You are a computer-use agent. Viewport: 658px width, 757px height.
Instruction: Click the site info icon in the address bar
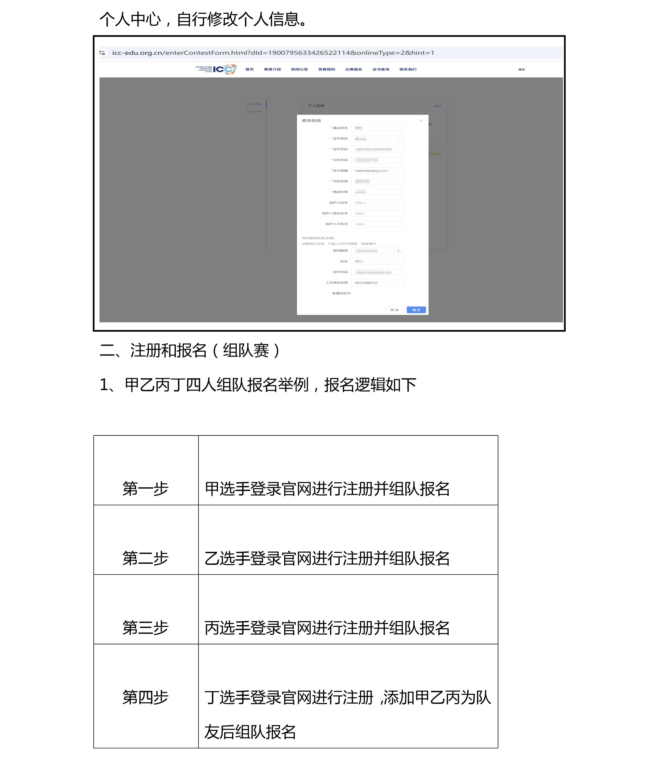point(102,53)
